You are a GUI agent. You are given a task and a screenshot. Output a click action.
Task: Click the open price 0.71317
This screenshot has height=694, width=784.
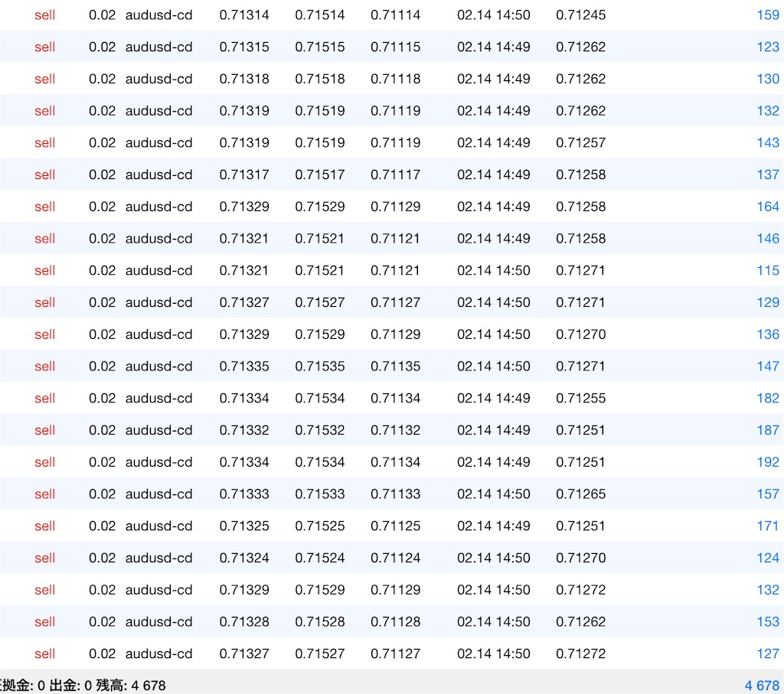(x=244, y=175)
